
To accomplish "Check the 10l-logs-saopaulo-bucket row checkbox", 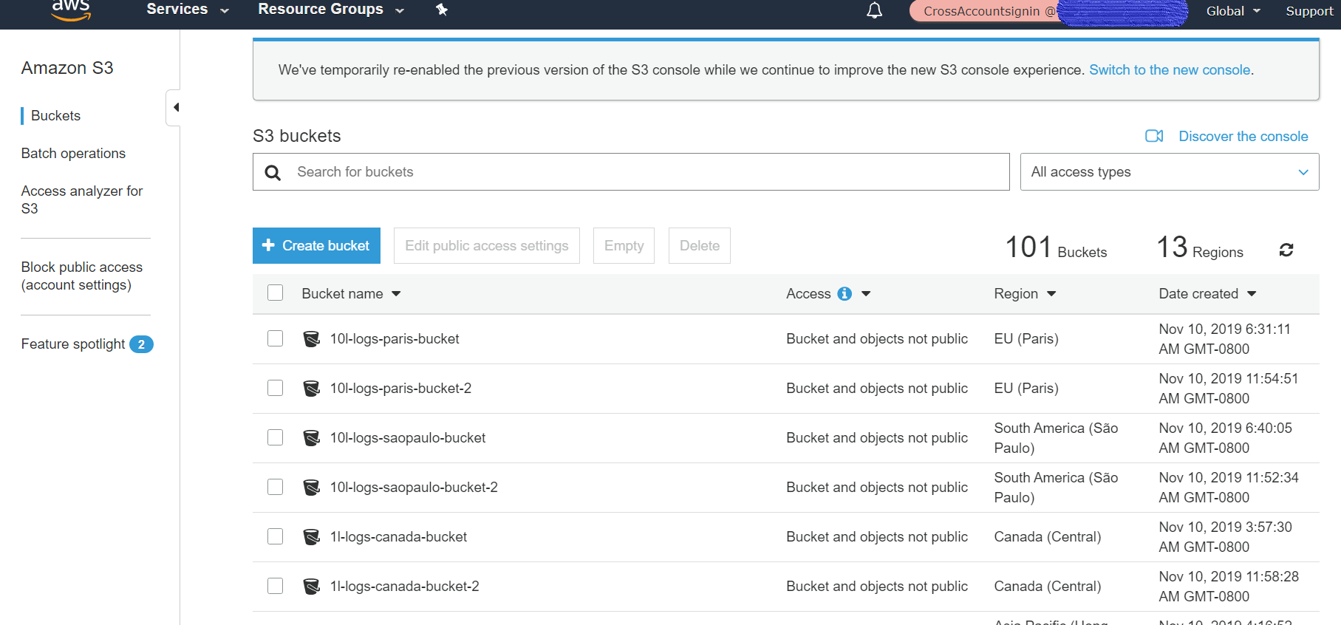I will [276, 437].
